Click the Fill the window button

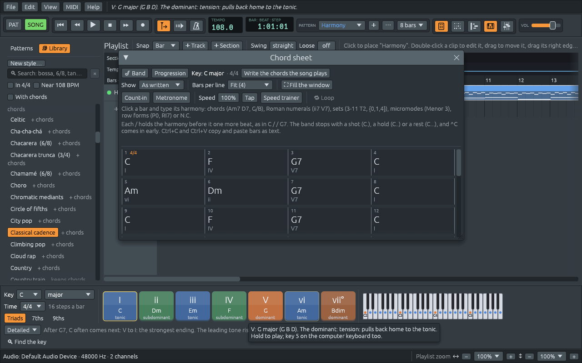coord(307,85)
